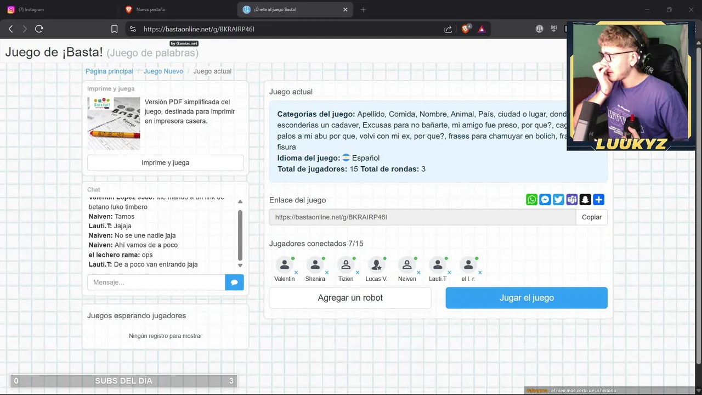The image size is (702, 395).
Task: Click Shanira's player avatar
Action: click(315, 265)
